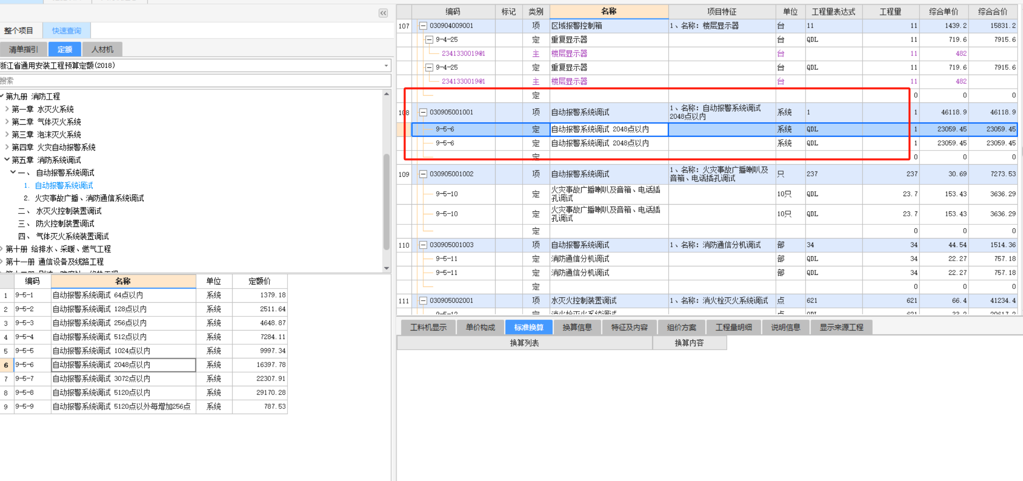The height and width of the screenshot is (481, 1023).
Task: Collapse 第五章 消防系统调试 chapter
Action: coord(7,160)
